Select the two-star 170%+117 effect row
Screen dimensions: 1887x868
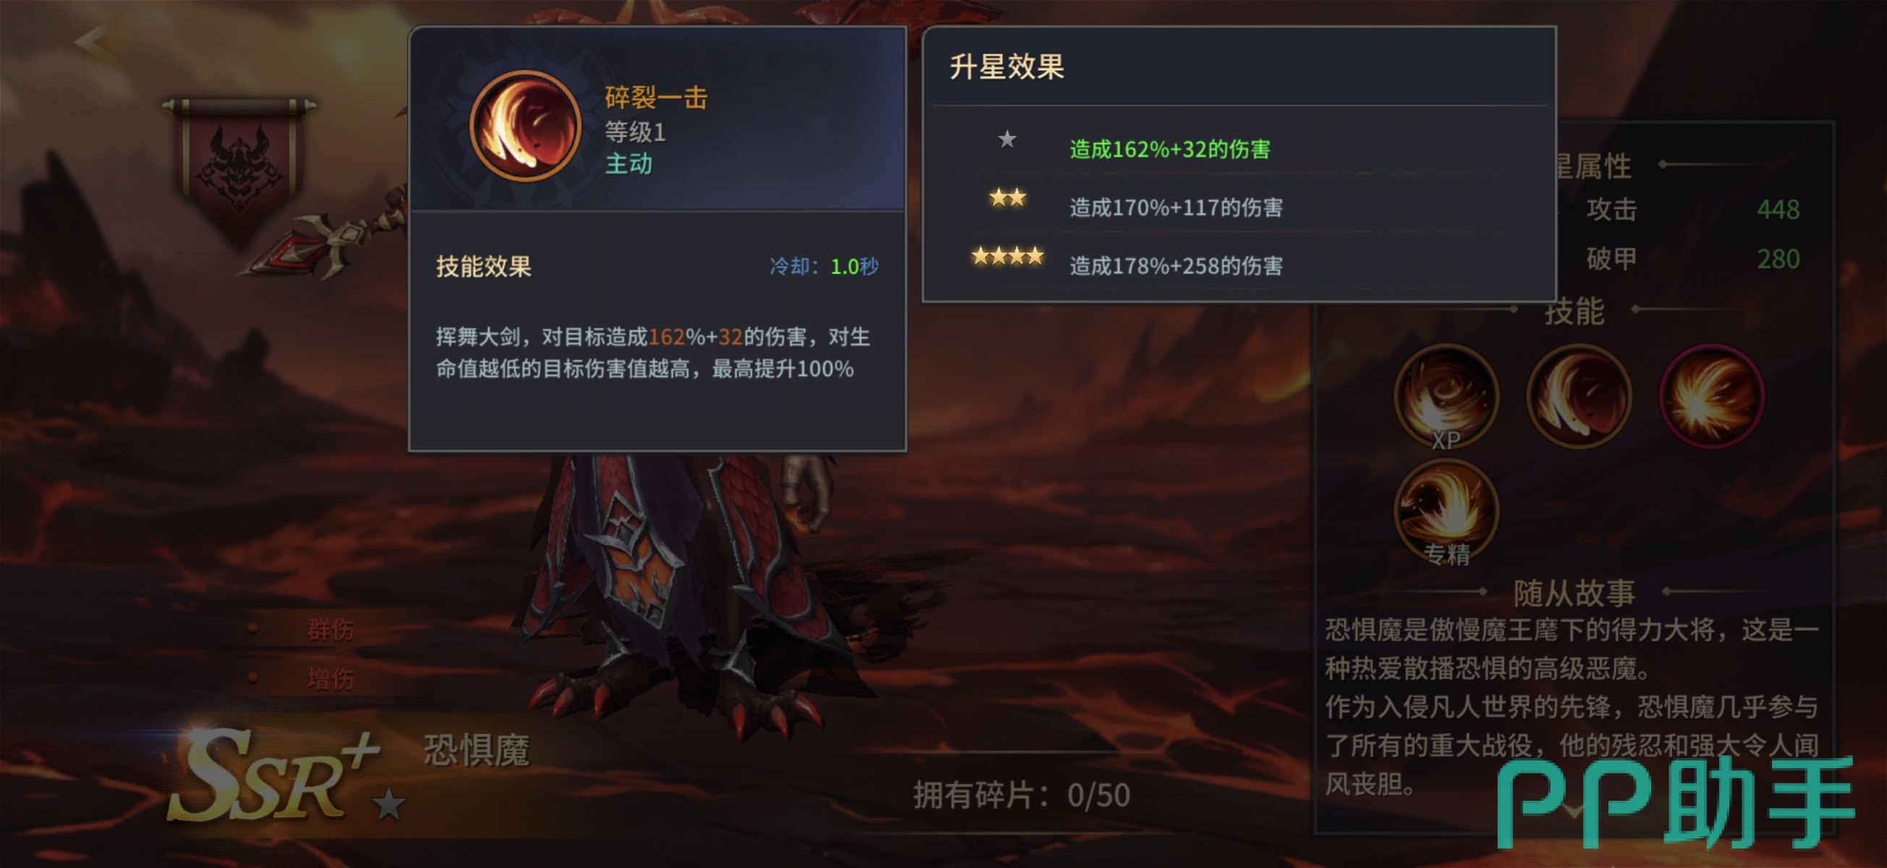pos(1238,205)
